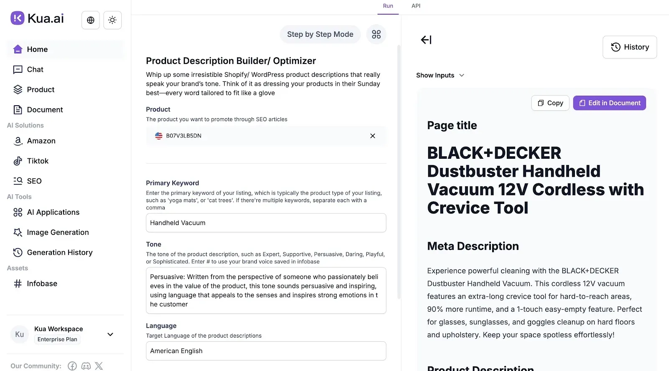Open the X (Twitter) community link
Screen dimensions: 669x371
point(99,366)
